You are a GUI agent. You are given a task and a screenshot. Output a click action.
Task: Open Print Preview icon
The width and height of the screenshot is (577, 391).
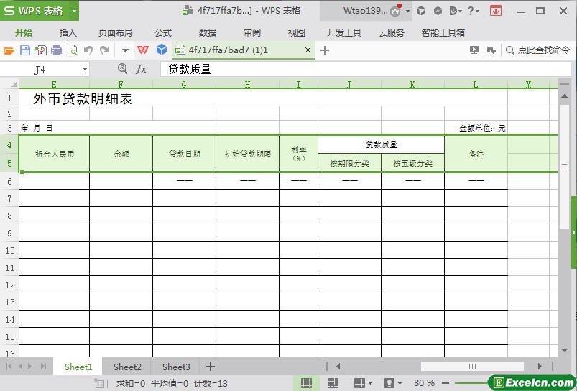(72, 50)
